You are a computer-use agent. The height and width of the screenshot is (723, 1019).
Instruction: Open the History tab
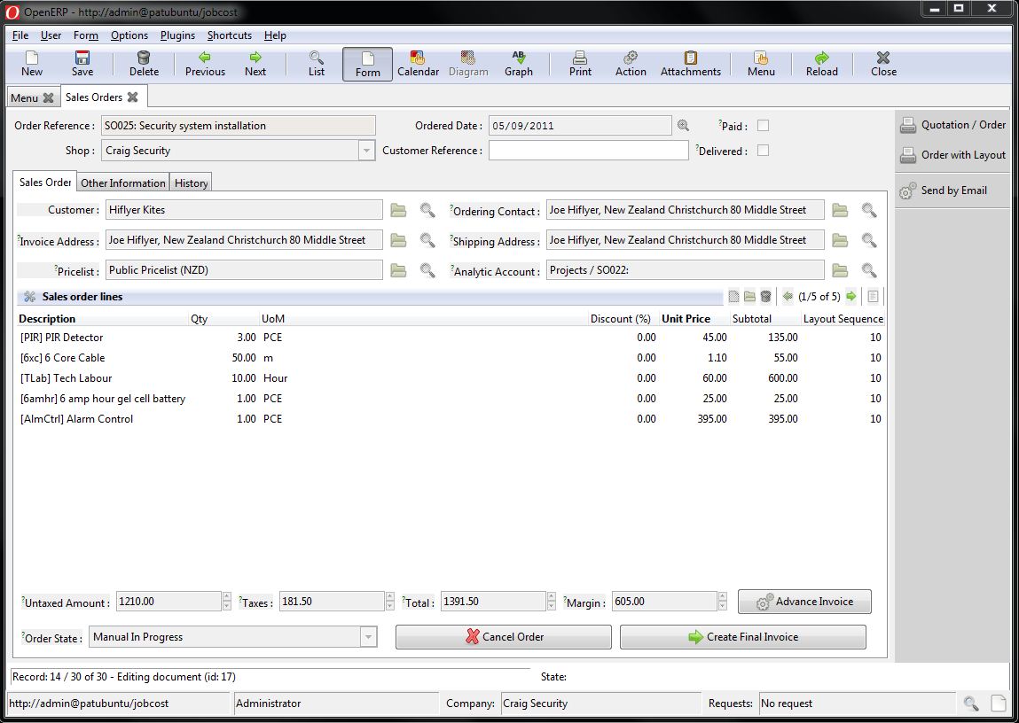click(x=191, y=183)
